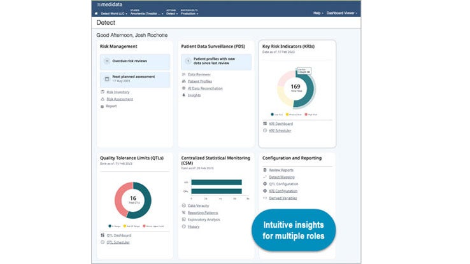The width and height of the screenshot is (470, 264).
Task: Click the Derived Variables code icon
Action: tap(265, 198)
